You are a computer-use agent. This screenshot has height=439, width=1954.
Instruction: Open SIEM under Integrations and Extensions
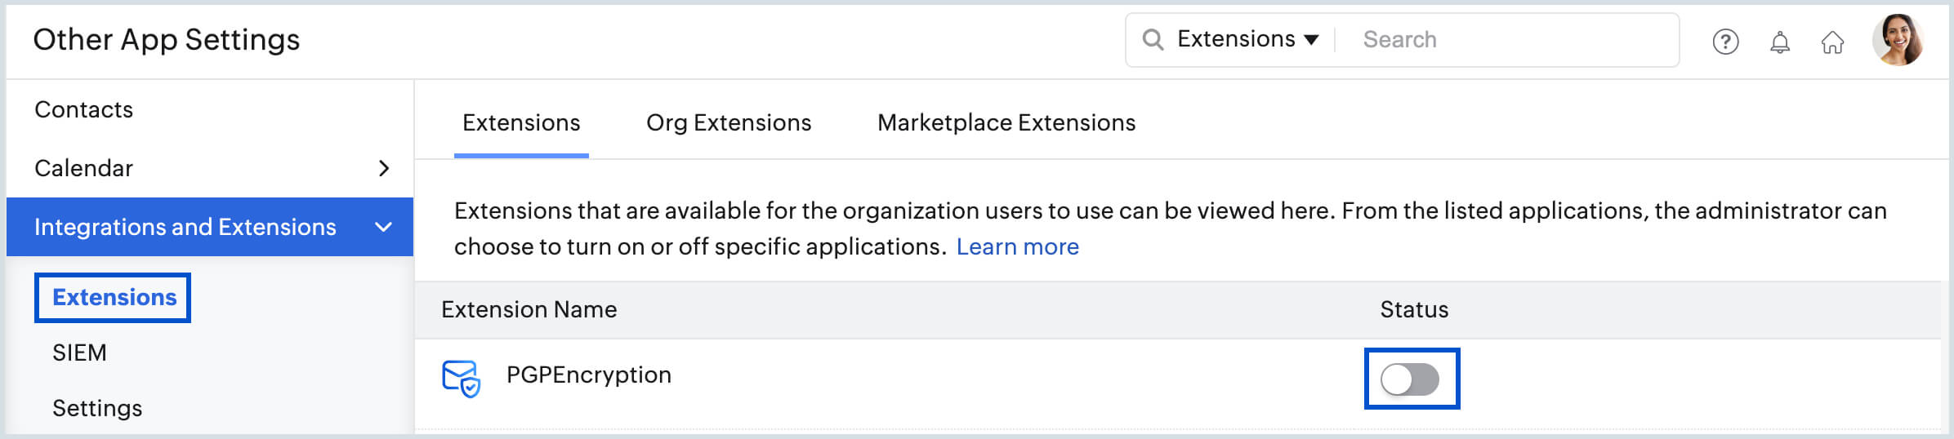[79, 353]
